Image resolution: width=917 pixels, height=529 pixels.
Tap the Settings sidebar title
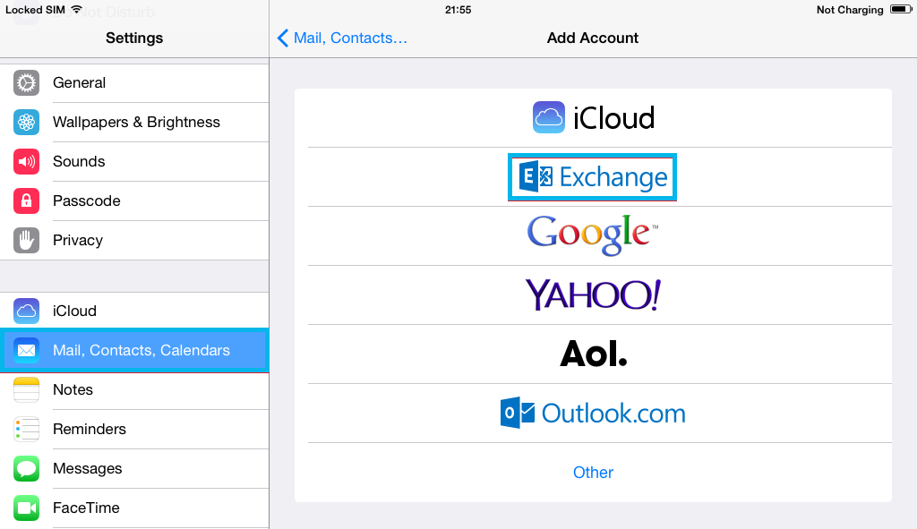pyautogui.click(x=134, y=38)
